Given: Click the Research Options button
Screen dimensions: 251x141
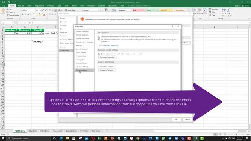Looking at the screenshot, I should coord(107,70).
